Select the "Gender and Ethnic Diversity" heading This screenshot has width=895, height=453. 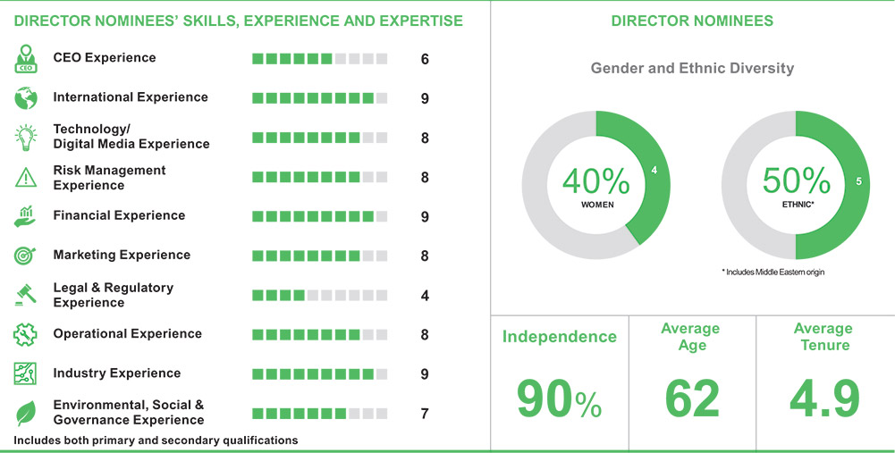pos(692,68)
